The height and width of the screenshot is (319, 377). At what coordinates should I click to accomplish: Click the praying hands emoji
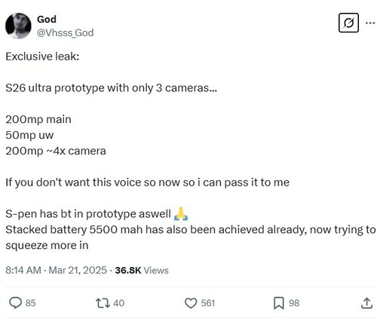(x=181, y=213)
